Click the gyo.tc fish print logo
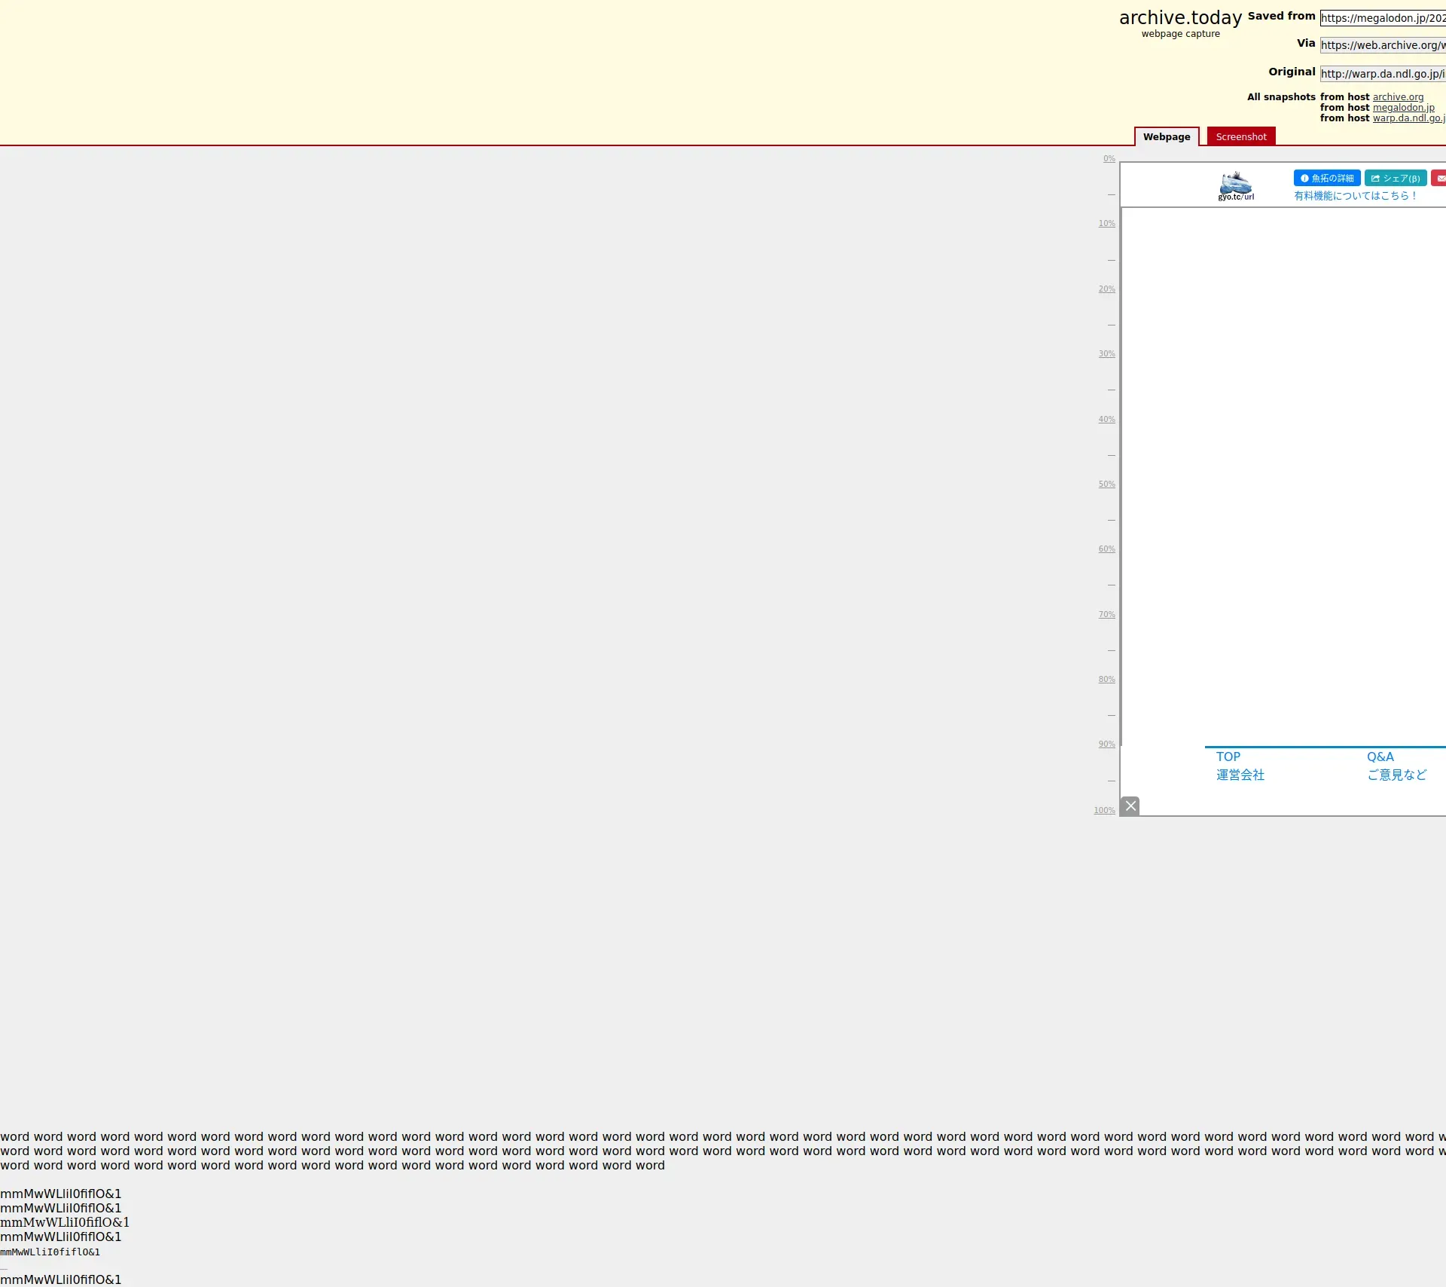This screenshot has height=1287, width=1446. (1236, 185)
